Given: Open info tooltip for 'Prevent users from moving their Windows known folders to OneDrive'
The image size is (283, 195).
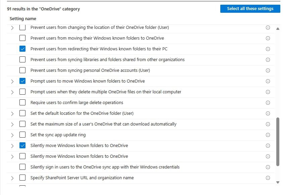Looking at the screenshot, I should click(x=268, y=38).
